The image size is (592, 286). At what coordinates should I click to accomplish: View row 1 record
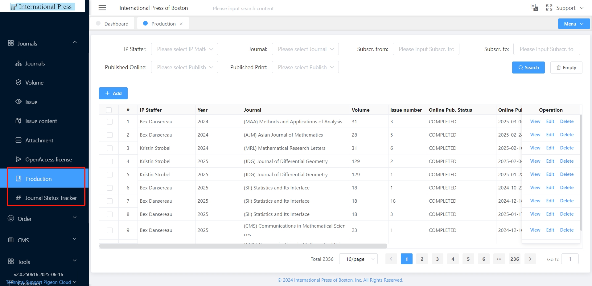535,121
